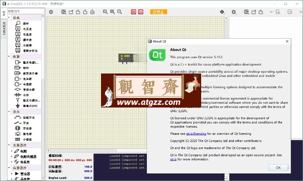The height and width of the screenshot is (181, 303).
Task: Switch to the 文件浏览器 file browser tab
Action: 4,29
